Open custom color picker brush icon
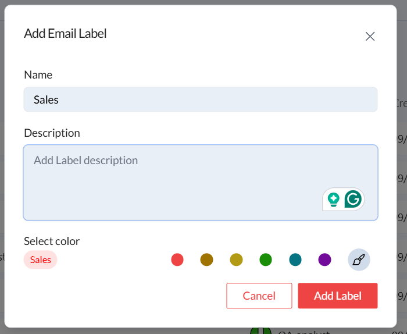Screen dimensions: 407x334 (x=359, y=260)
